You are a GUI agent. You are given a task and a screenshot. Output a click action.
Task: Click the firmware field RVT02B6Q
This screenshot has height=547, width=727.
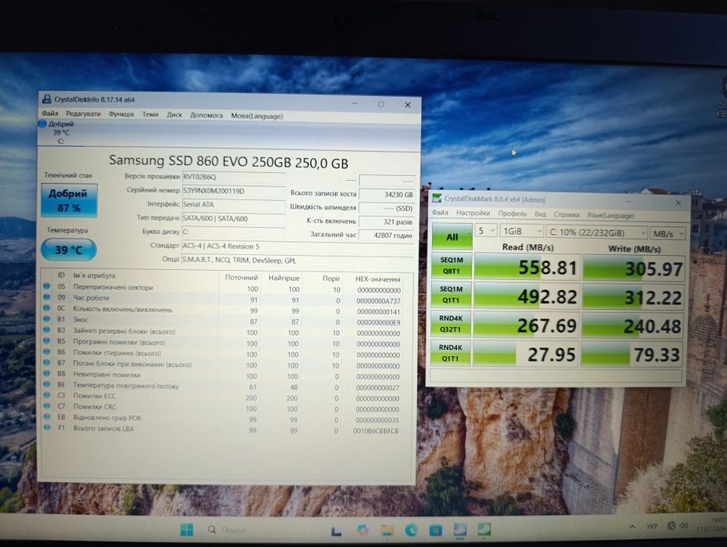click(x=234, y=177)
